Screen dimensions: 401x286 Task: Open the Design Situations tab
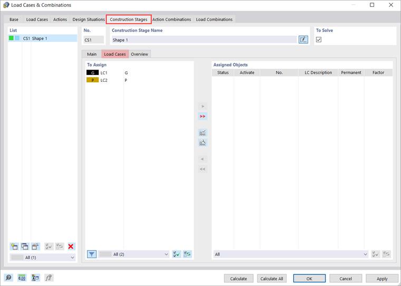click(x=89, y=20)
